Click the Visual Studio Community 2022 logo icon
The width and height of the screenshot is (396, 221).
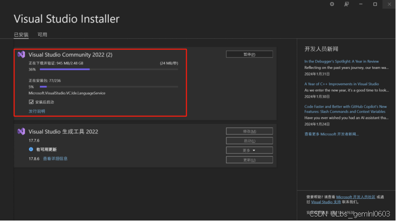(x=21, y=54)
